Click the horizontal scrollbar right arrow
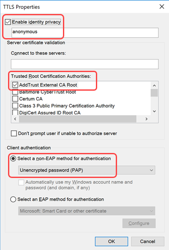 147,119
